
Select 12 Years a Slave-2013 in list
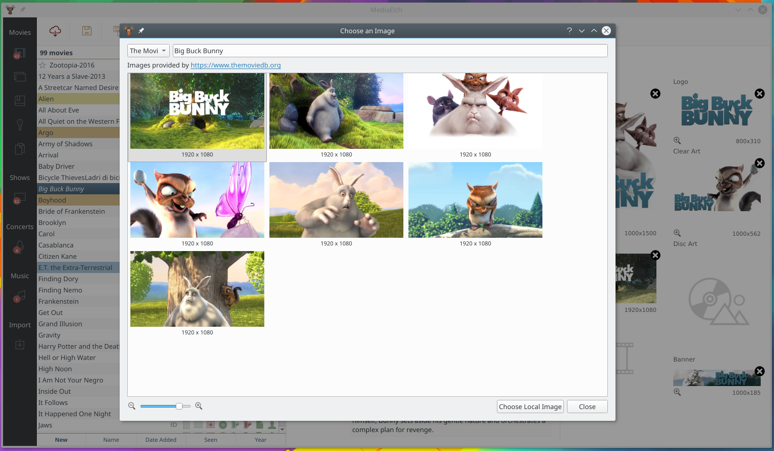click(78, 77)
